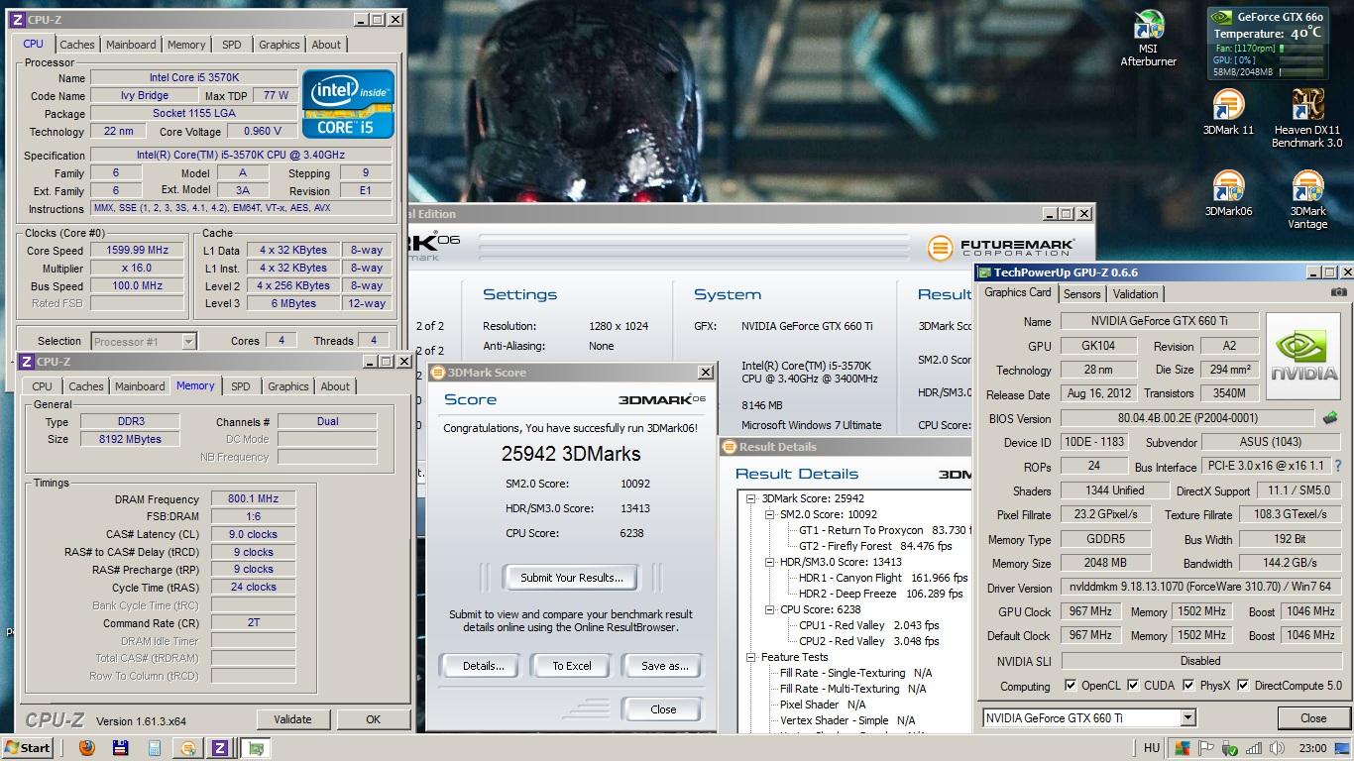Open Action Center flag tray icon
This screenshot has height=761, width=1354.
coord(1206,748)
